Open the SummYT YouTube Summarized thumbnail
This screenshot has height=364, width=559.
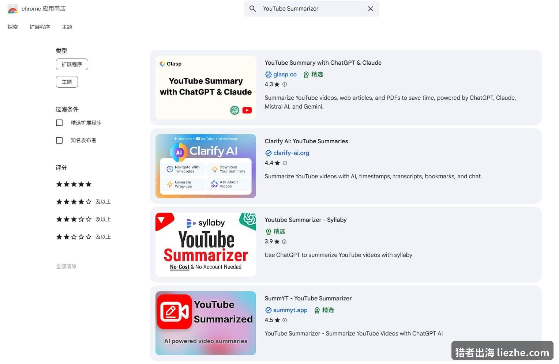[x=206, y=323]
